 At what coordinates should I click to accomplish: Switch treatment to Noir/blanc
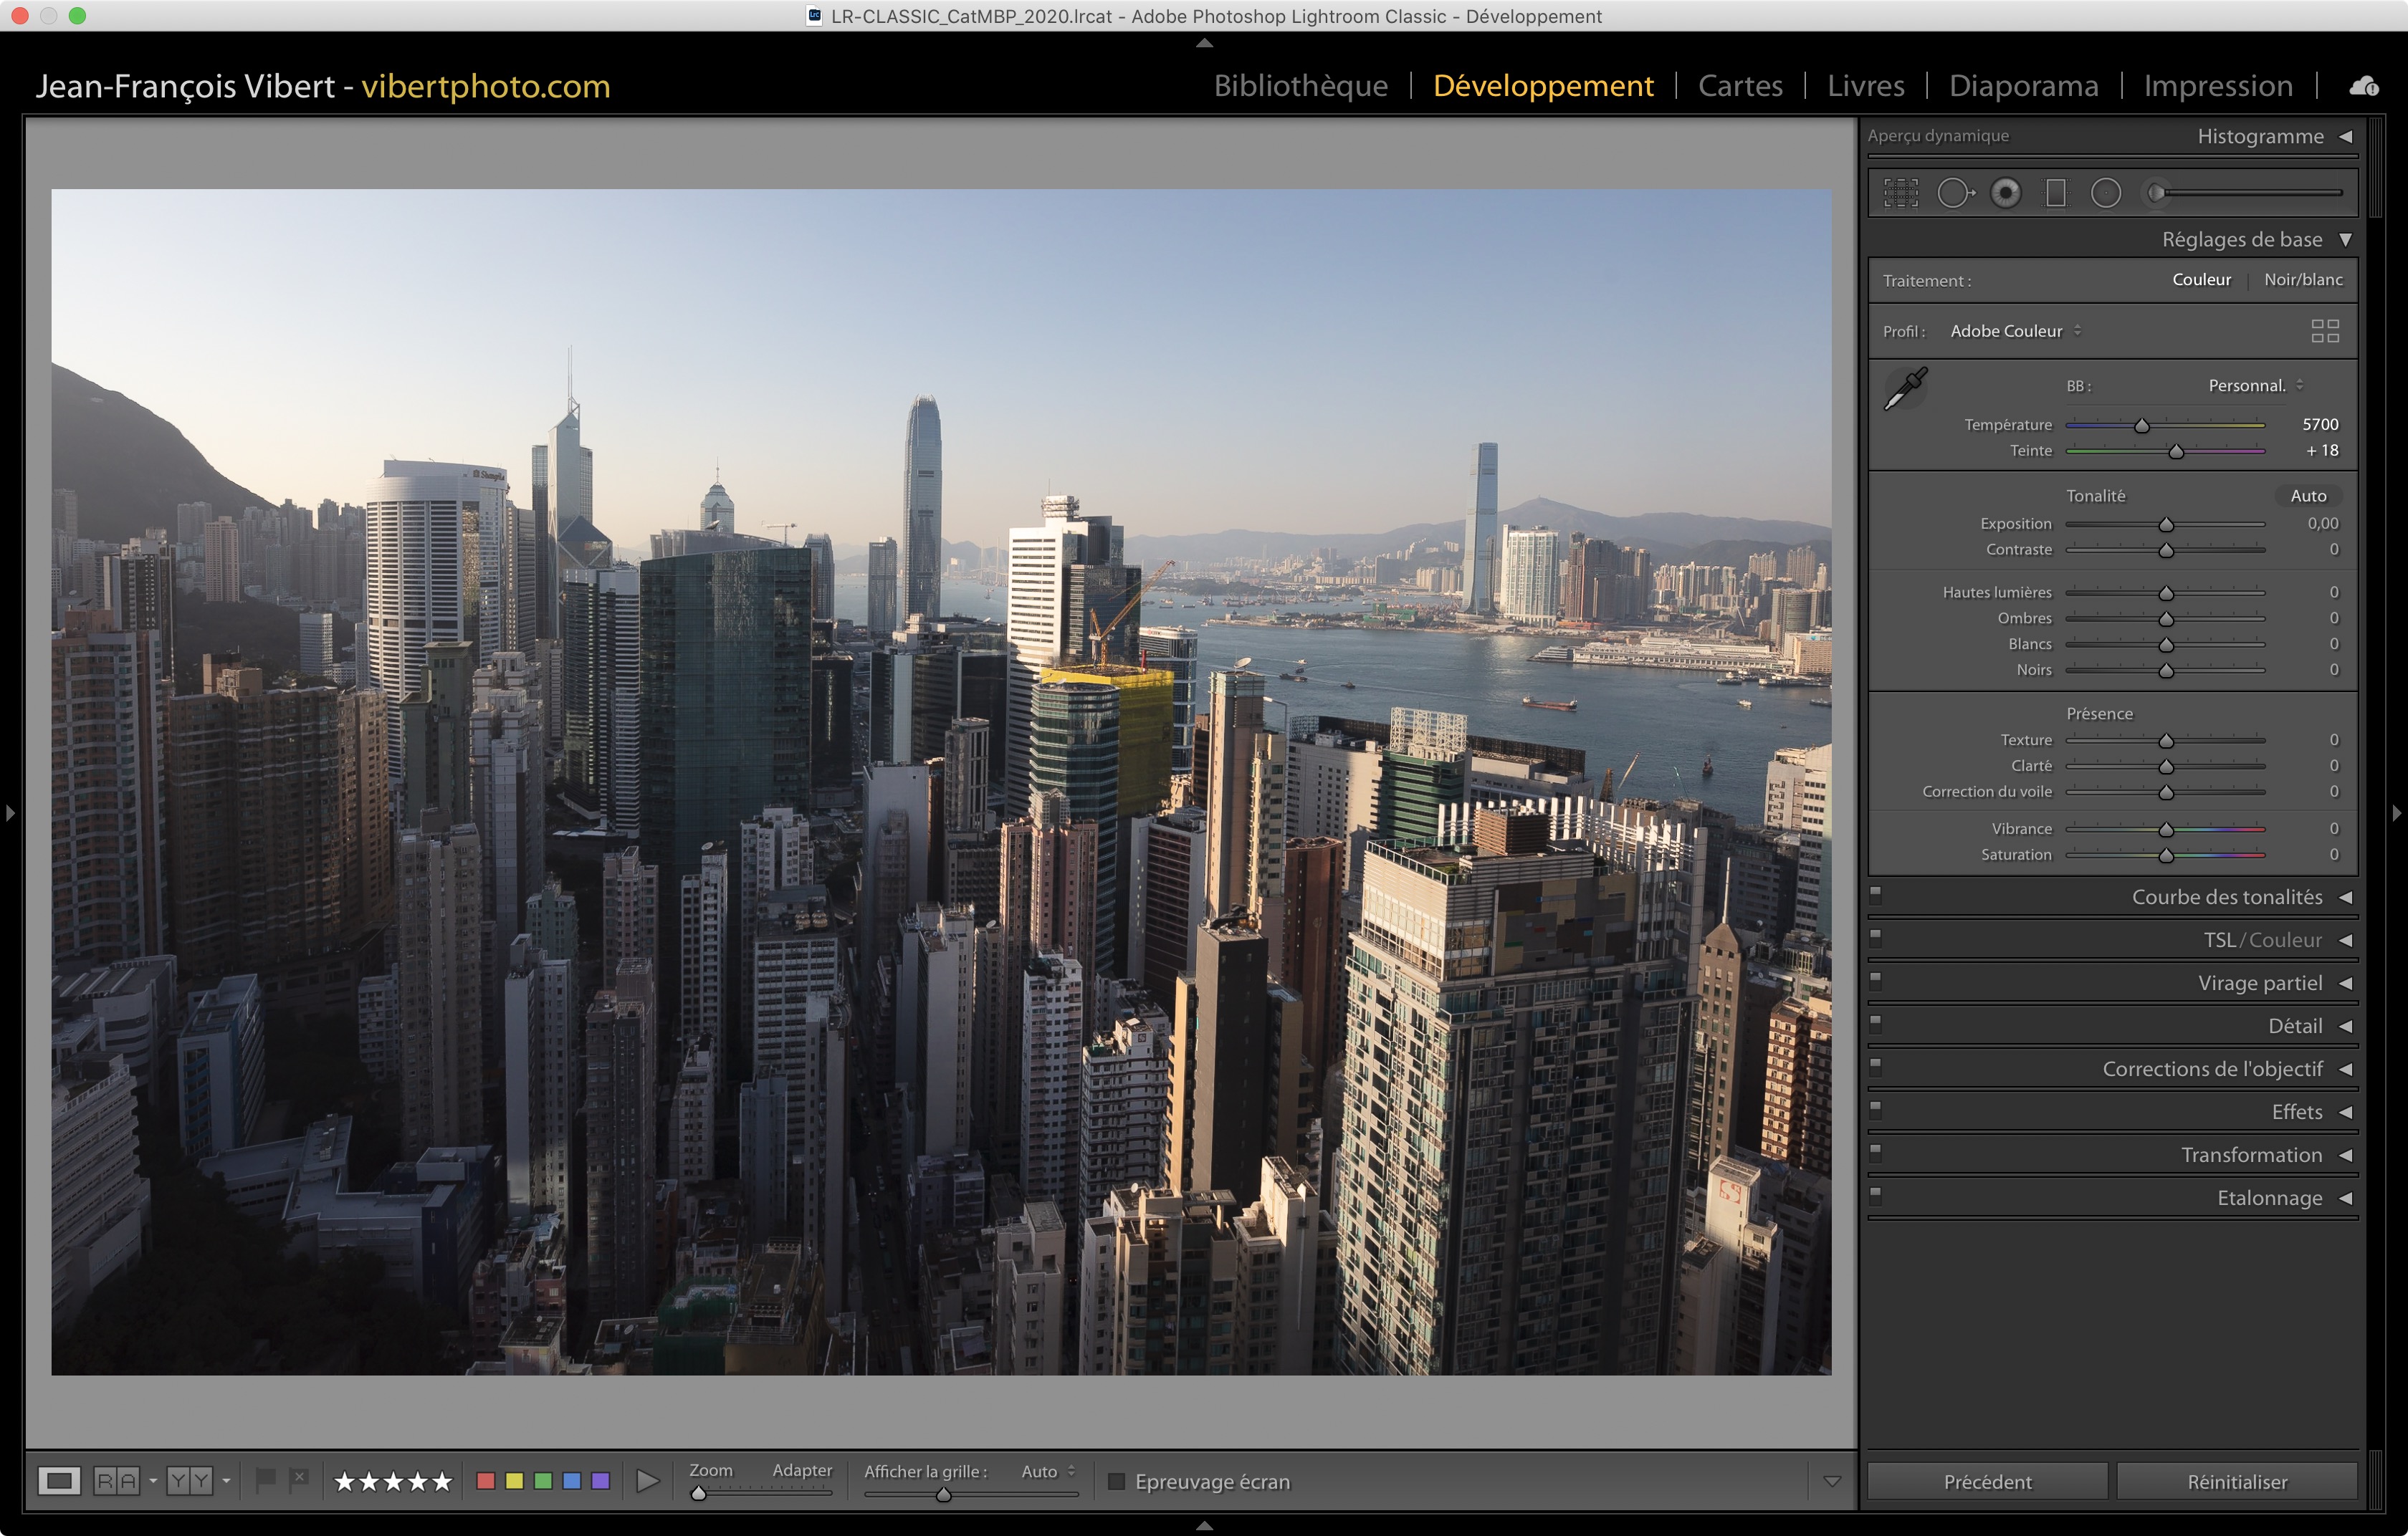2302,280
